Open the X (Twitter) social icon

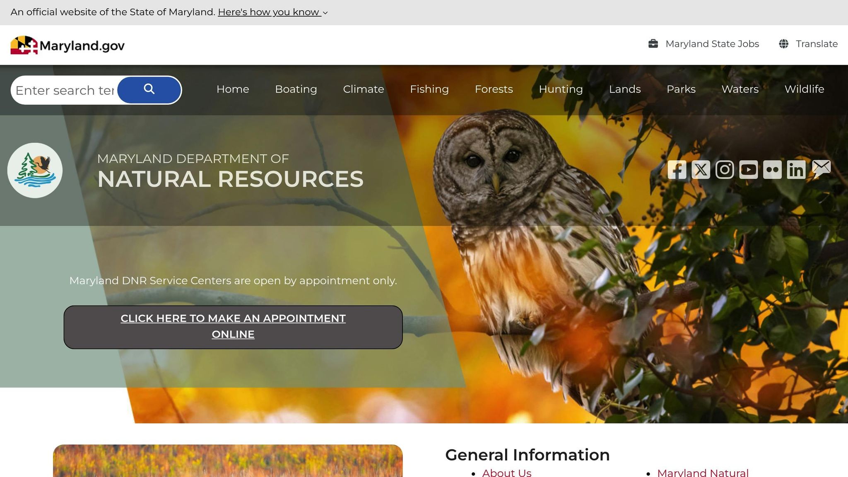point(701,170)
